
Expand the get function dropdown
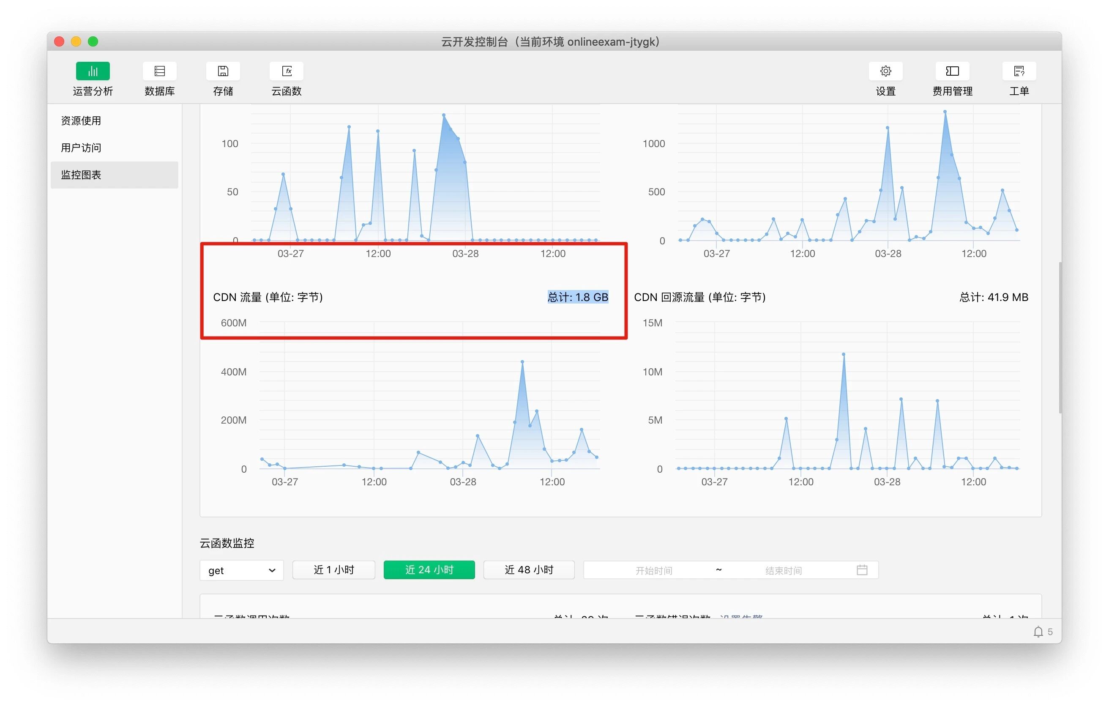click(241, 570)
